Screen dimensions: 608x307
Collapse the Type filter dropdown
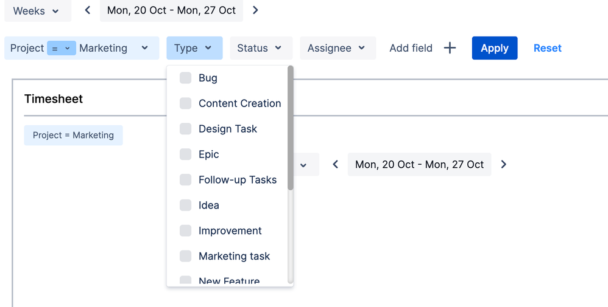[x=194, y=48]
